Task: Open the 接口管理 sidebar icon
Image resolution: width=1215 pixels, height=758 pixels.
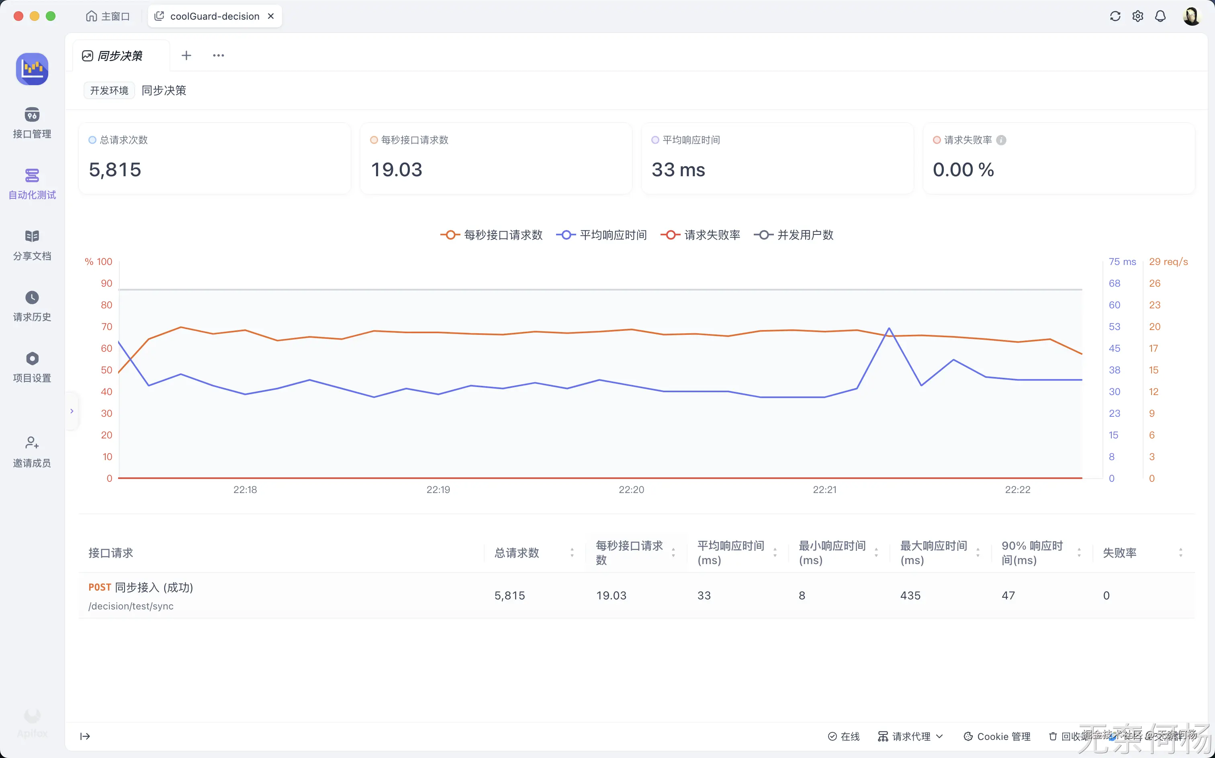Action: 32,115
